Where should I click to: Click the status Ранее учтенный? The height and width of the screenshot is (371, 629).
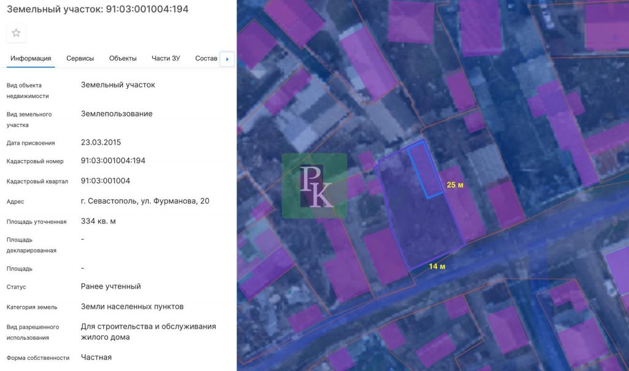[111, 286]
